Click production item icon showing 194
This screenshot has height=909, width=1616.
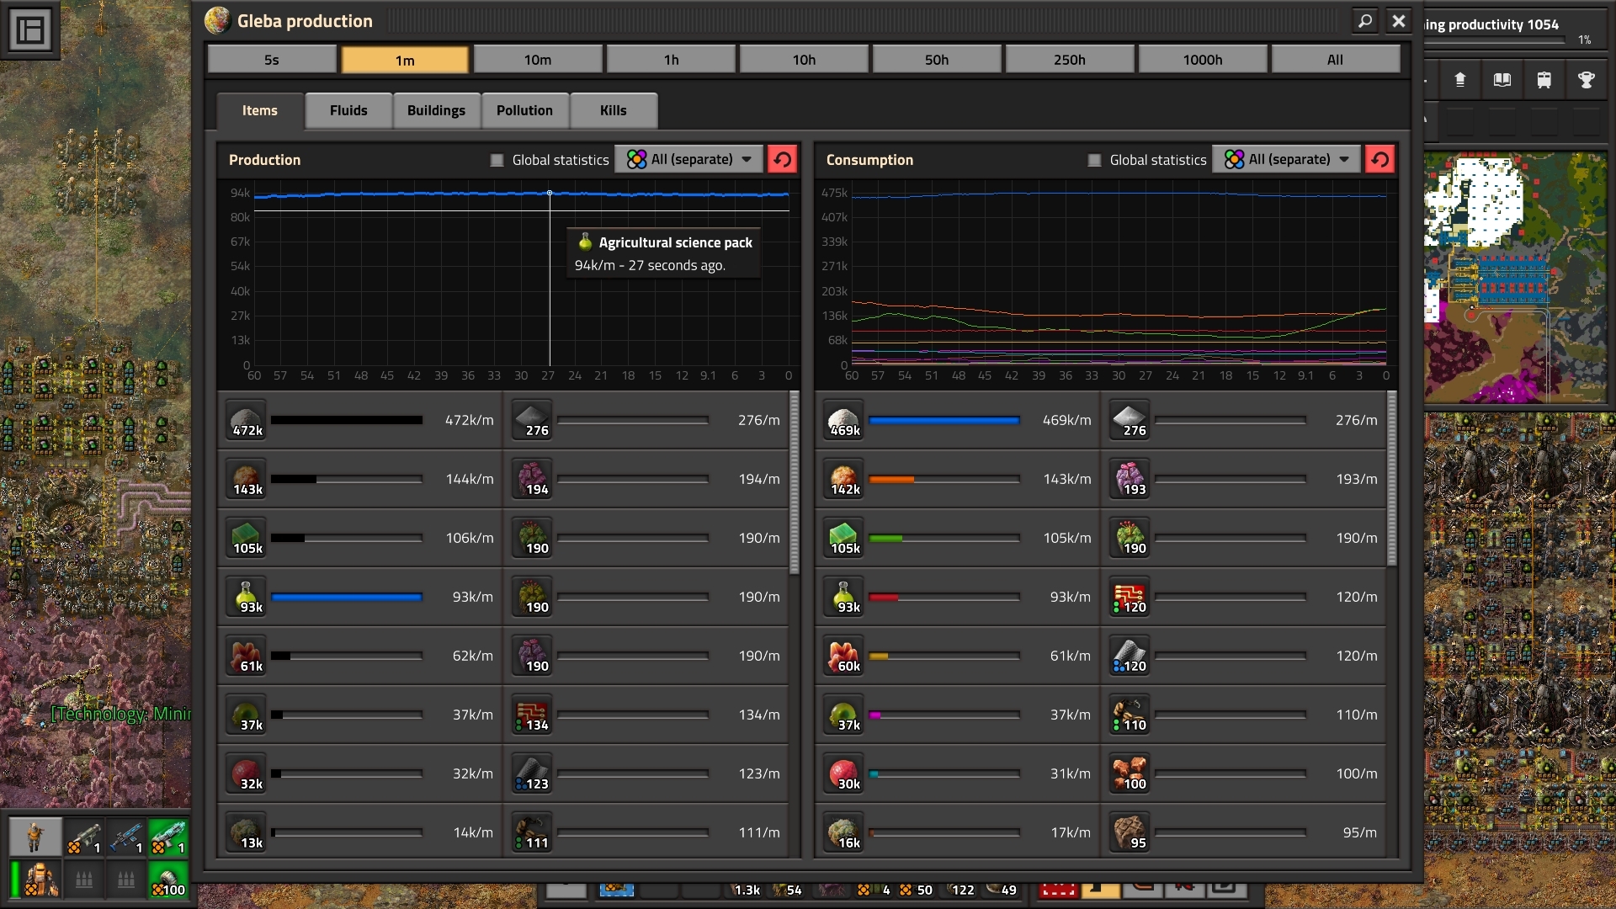coord(532,479)
